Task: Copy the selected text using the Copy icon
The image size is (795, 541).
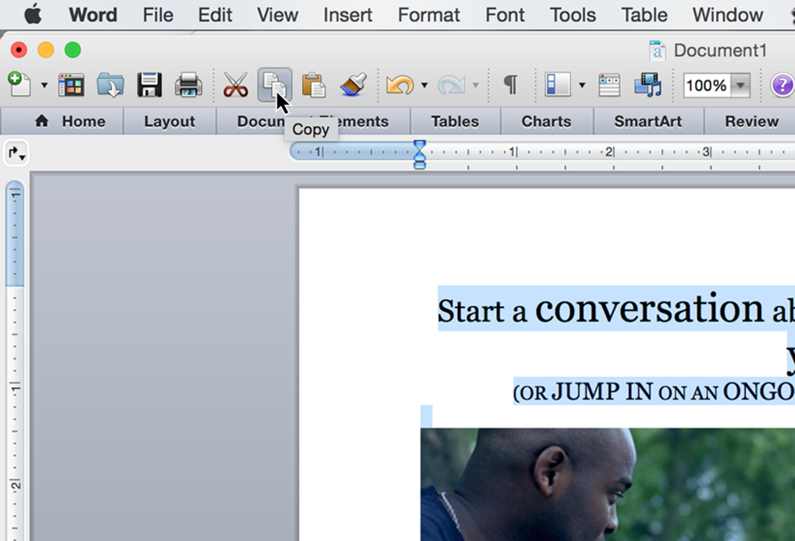Action: [x=274, y=85]
